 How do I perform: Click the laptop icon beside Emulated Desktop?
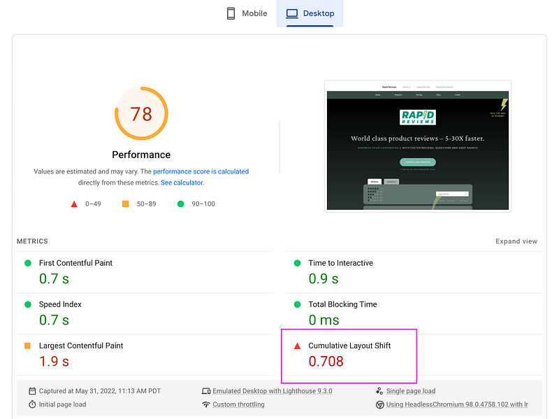205,391
